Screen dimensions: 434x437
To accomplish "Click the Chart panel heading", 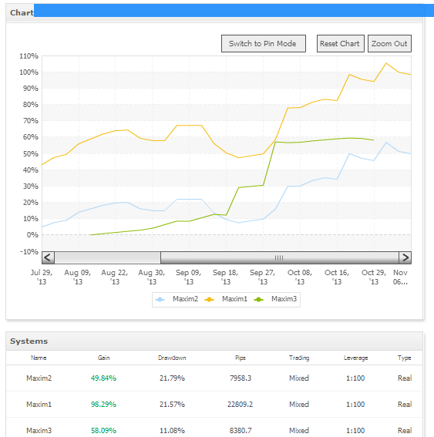I will point(22,13).
